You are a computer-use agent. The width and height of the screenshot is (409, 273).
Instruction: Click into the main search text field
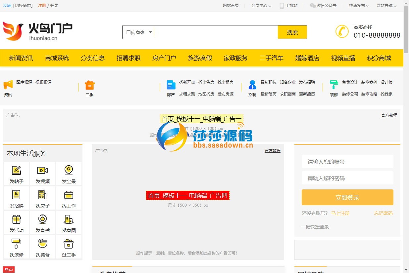point(216,32)
